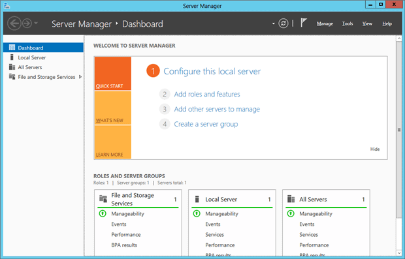Click File and Storage Services sidebar icon

pos(12,76)
